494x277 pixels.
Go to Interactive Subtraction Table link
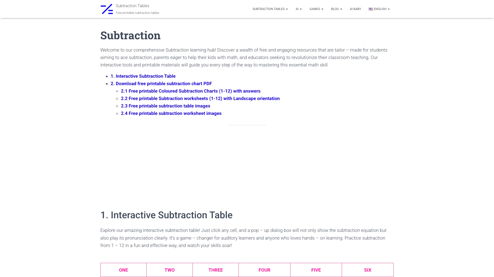143,76
